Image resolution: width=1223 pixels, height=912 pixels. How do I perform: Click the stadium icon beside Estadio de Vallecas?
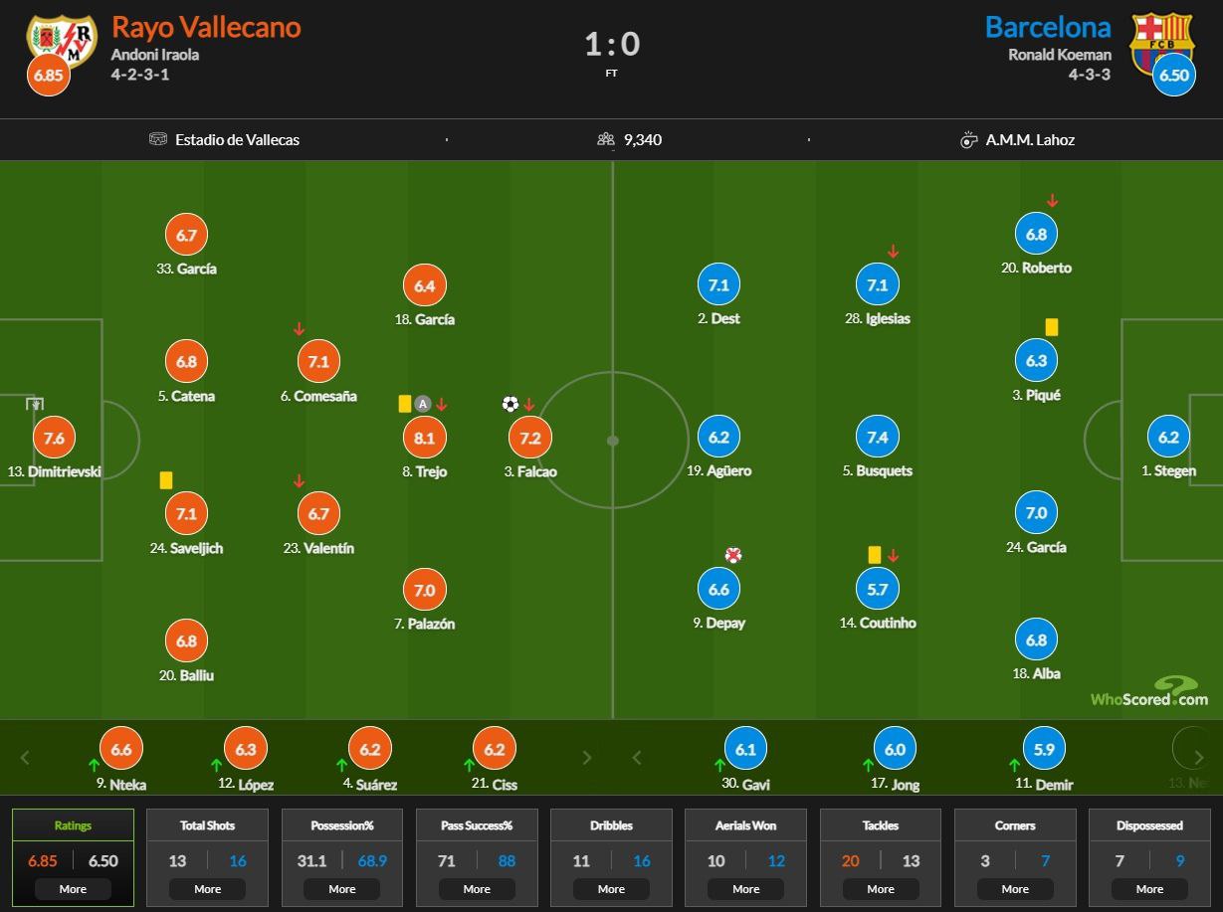pyautogui.click(x=158, y=139)
